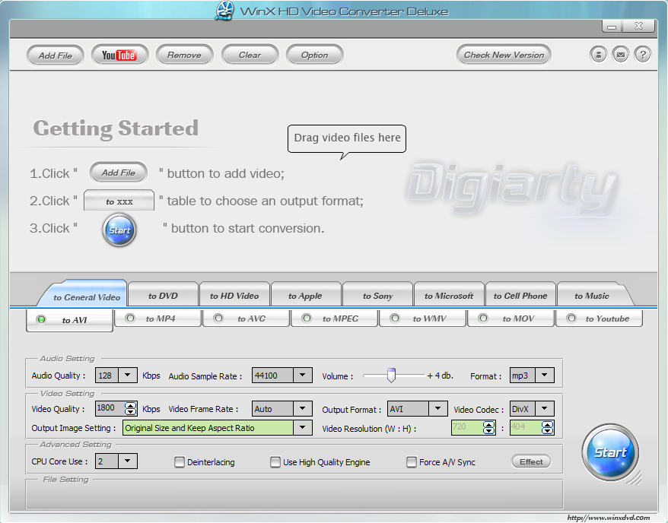The image size is (668, 523).
Task: Switch to the to DVD tab
Action: coord(163,296)
